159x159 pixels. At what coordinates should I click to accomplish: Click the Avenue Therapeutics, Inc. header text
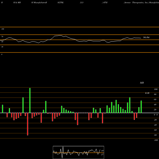pyautogui.click(x=136, y=3)
